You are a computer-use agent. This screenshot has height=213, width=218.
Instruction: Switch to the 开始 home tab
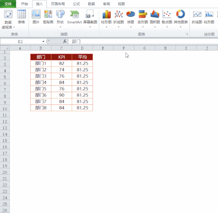tap(24, 4)
